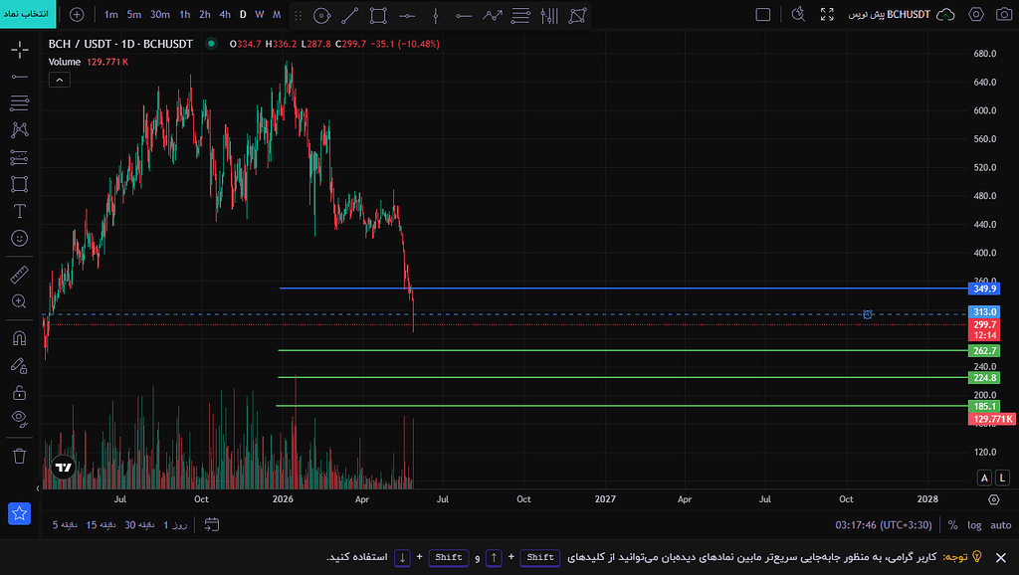
Task: Select the weekly W timeframe
Action: click(260, 14)
